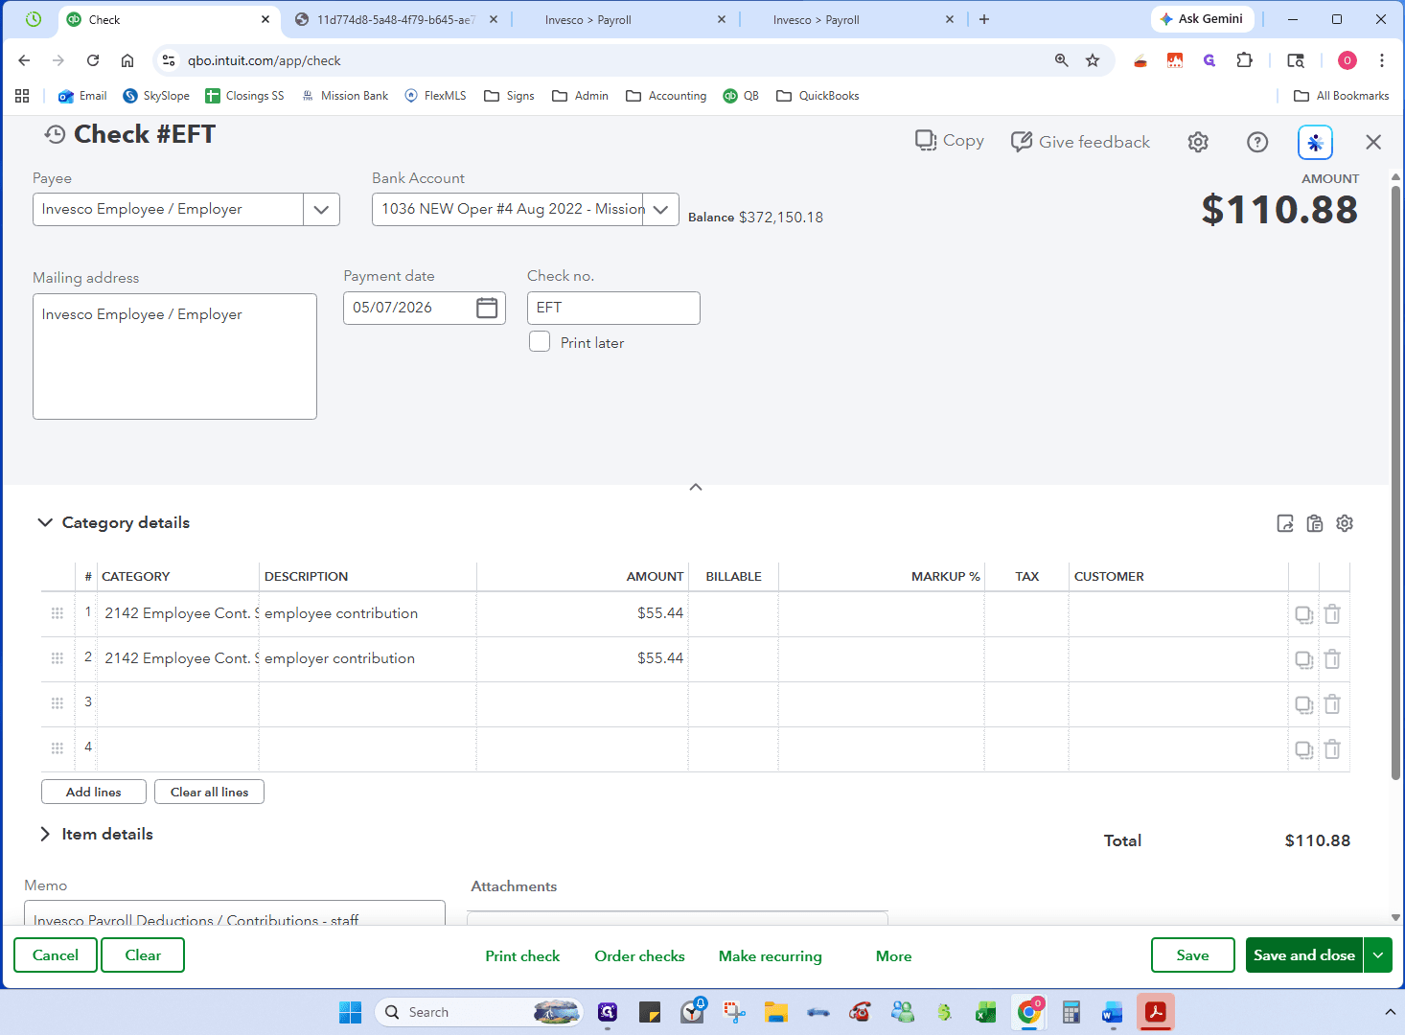The image size is (1405, 1035).
Task: Enable the Print later checkbox
Action: [x=540, y=342]
